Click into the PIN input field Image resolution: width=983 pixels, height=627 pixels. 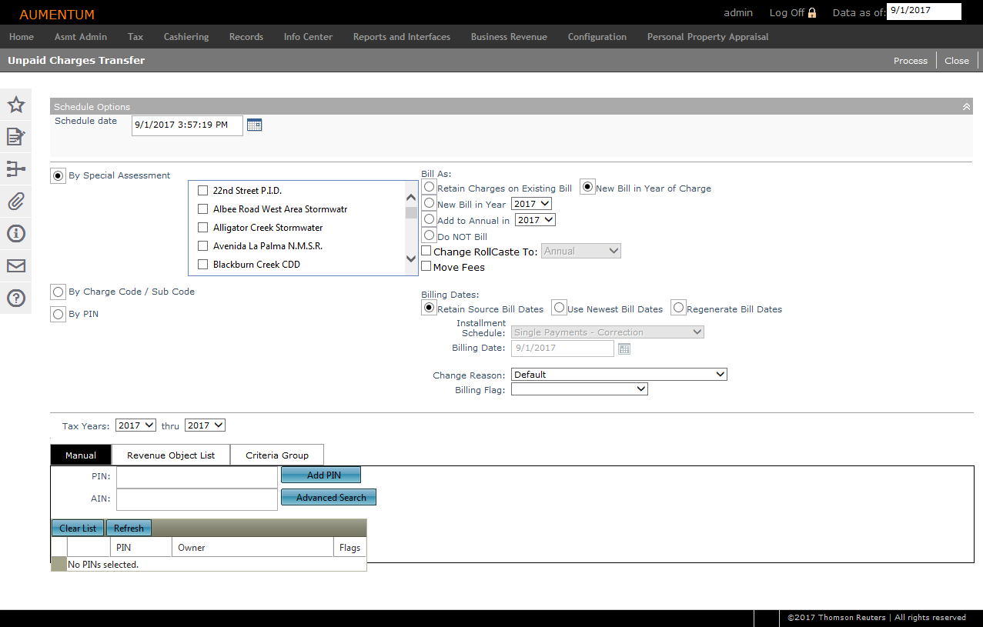tap(197, 477)
